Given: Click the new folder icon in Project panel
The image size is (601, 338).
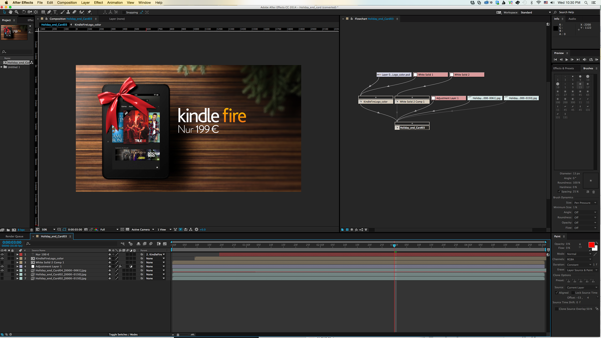Looking at the screenshot, I should click(8, 230).
